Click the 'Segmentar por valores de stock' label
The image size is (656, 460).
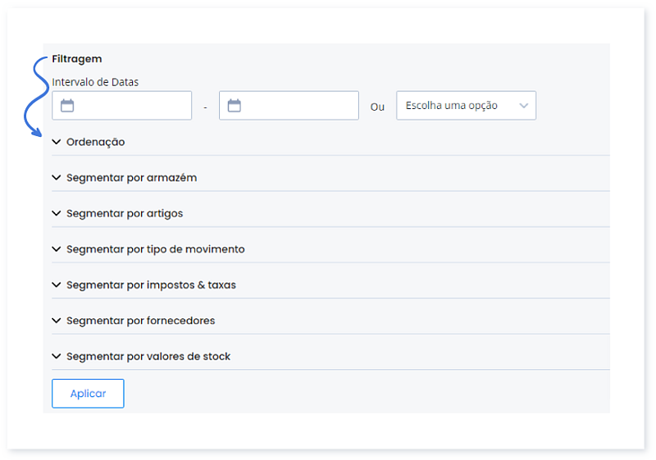pos(148,357)
